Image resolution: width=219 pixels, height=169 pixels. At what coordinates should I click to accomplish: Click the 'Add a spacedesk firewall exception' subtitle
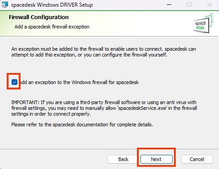pos(52,27)
